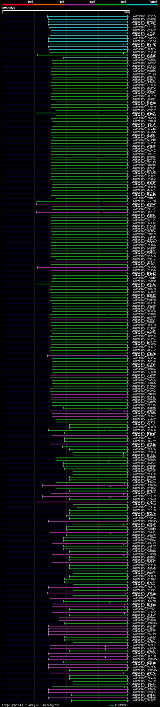Select hit label UniRef100_Q941U5

click(143, 47)
